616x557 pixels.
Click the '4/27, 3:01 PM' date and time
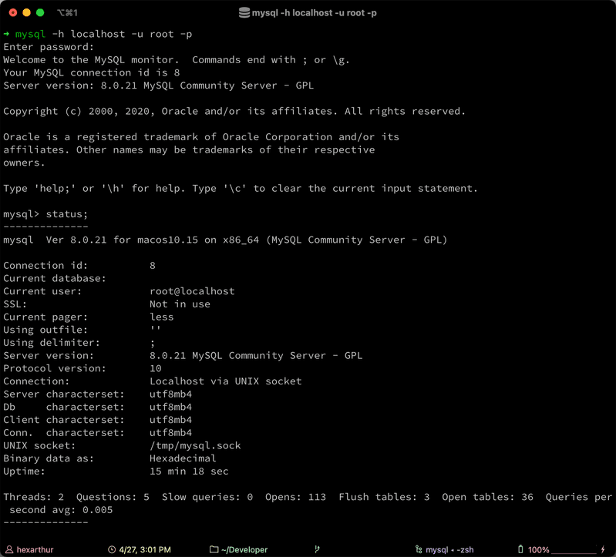coord(145,549)
